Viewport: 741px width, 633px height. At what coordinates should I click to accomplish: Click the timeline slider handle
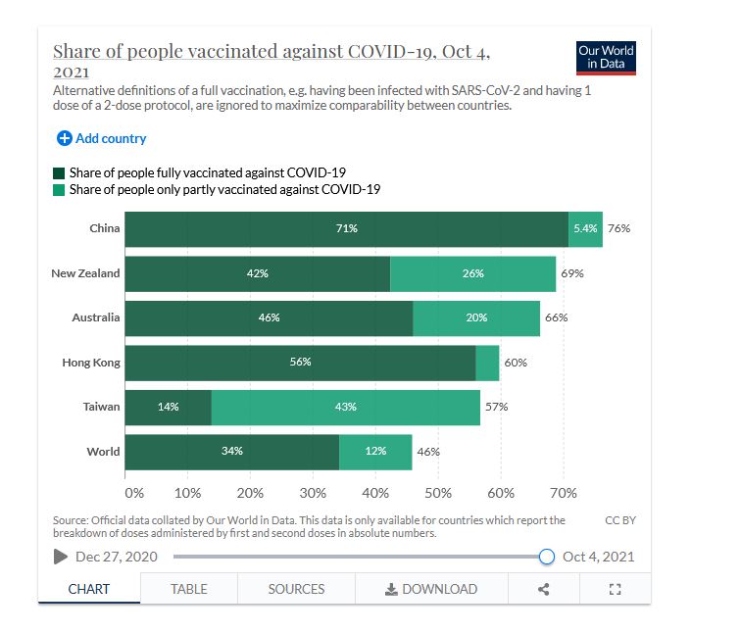(x=547, y=557)
